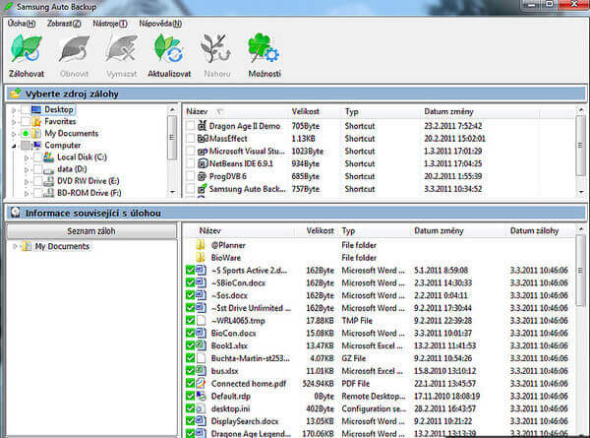Click the Book1.xlsx Excel file icon
Viewport: 590px width, 438px height.
click(x=201, y=345)
